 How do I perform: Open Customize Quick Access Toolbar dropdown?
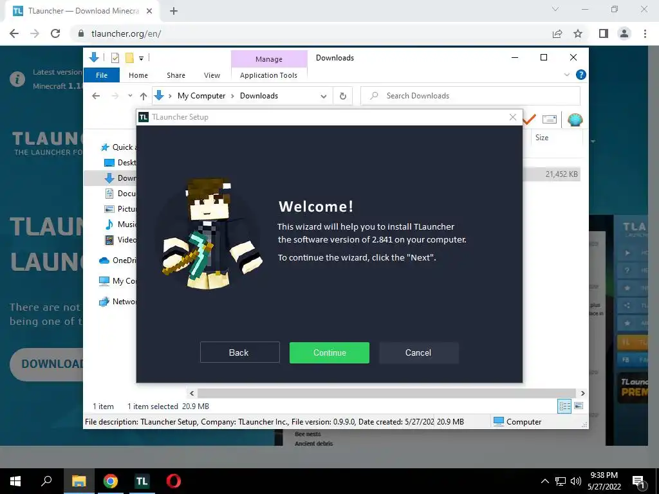click(x=141, y=59)
